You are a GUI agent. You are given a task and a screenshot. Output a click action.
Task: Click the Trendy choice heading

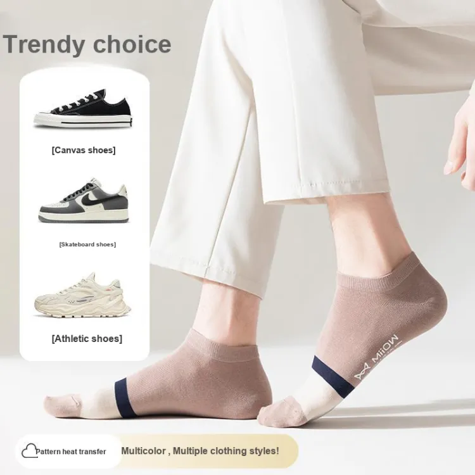87,44
